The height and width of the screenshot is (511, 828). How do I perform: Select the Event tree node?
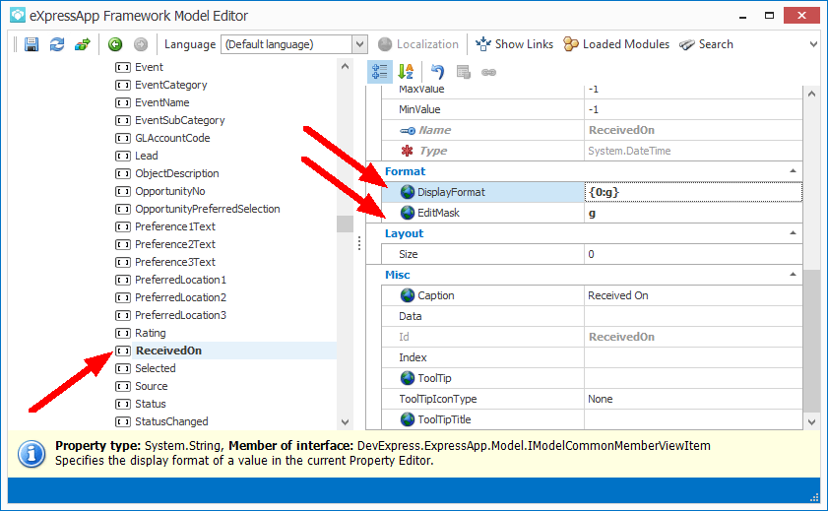149,67
